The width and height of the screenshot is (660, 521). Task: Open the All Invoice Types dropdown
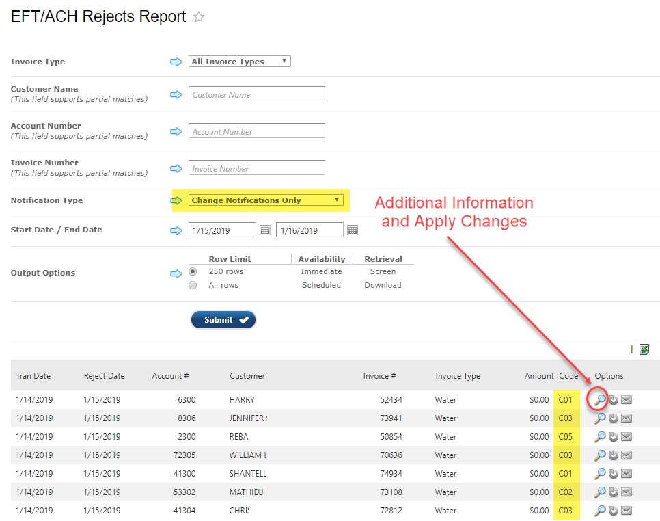240,62
